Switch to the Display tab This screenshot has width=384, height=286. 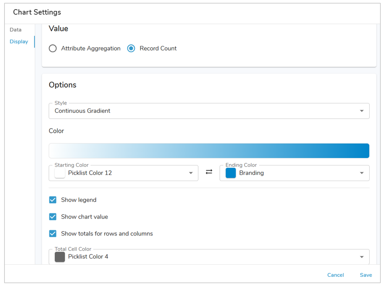coord(19,42)
